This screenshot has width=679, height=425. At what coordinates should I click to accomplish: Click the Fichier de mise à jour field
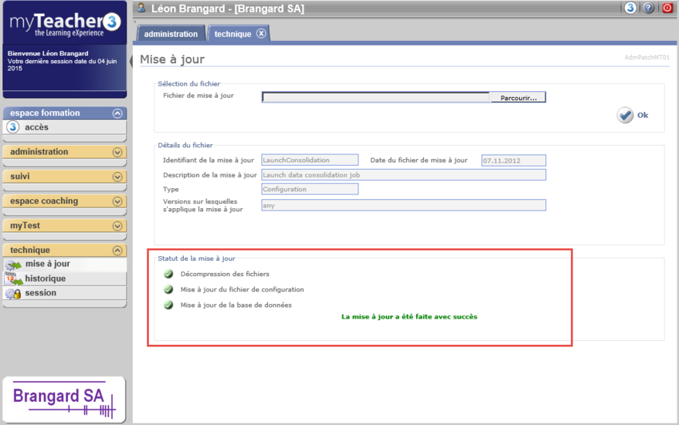click(x=375, y=97)
